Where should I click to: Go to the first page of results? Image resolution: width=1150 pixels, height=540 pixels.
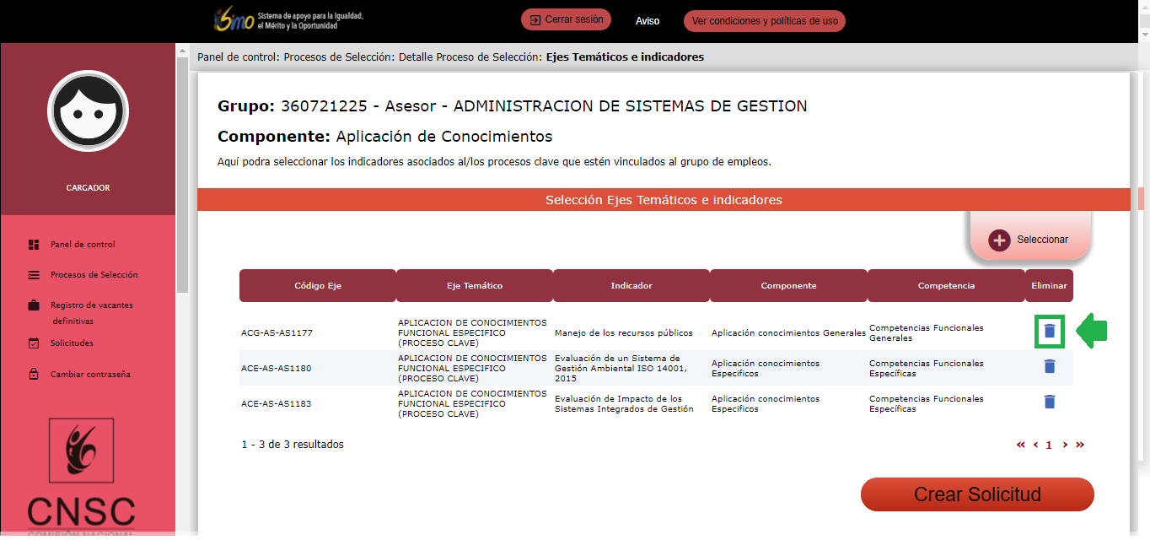pos(1021,445)
